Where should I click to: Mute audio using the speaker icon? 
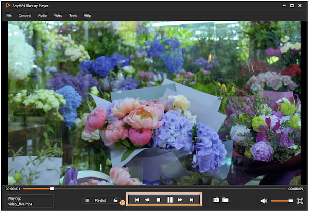tap(263, 201)
